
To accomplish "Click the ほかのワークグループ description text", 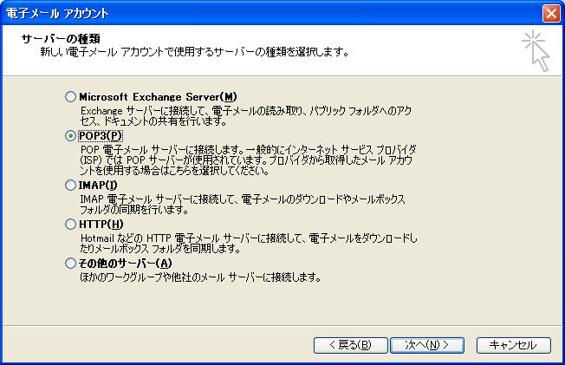I will pyautogui.click(x=200, y=277).
